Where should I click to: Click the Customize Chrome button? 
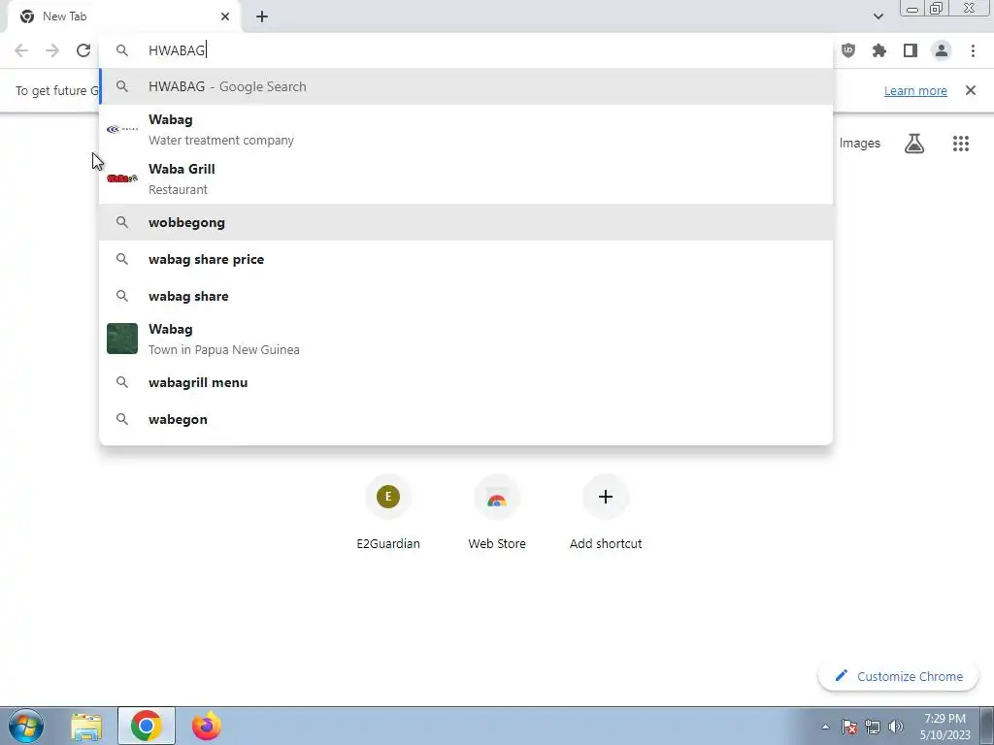(x=898, y=676)
